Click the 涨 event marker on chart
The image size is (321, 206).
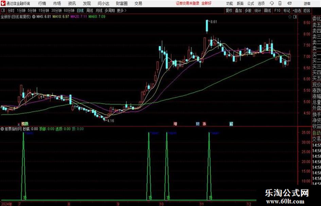(204, 124)
